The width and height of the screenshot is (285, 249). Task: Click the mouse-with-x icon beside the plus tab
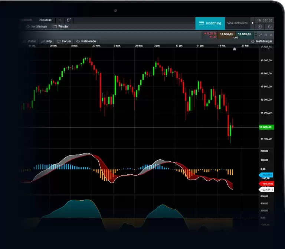point(69,20)
